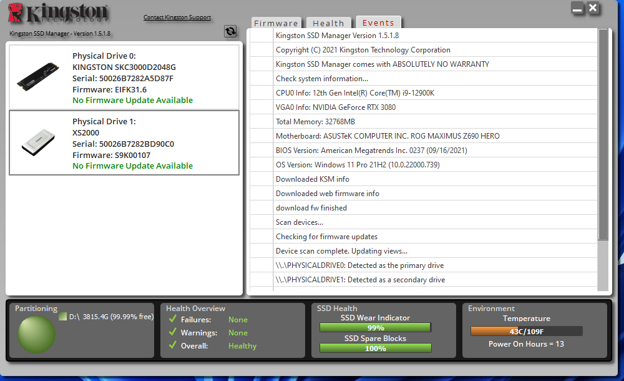Close the Kingston SSD Manager window
This screenshot has width=624, height=381.
[x=593, y=8]
